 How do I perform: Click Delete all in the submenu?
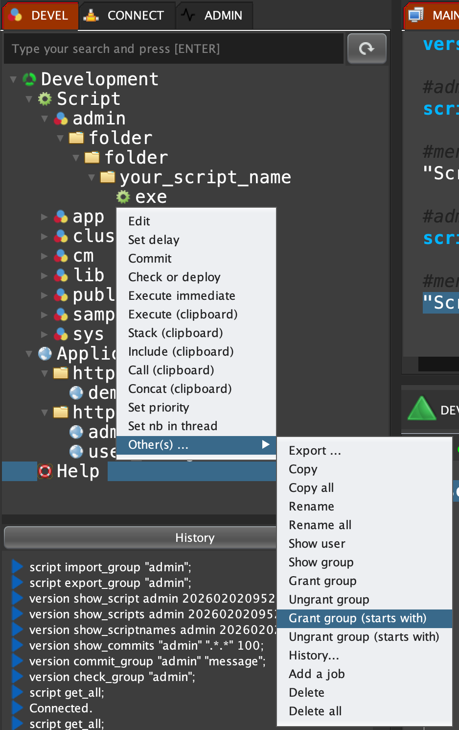(315, 711)
